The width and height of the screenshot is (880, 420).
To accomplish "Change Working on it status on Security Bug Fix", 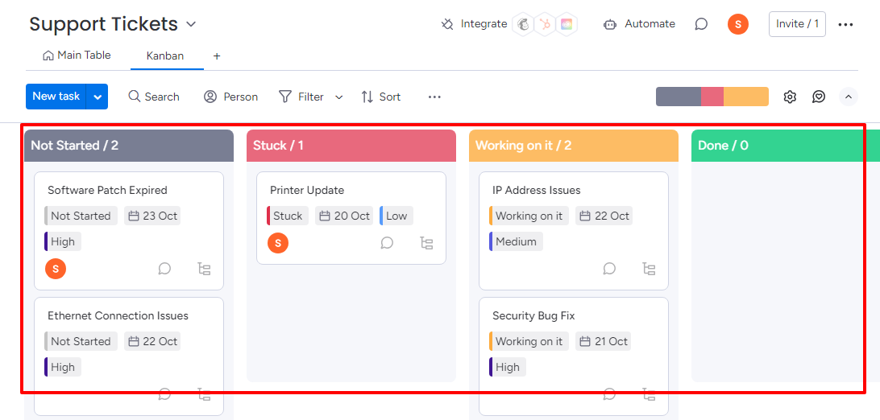I will [x=529, y=342].
